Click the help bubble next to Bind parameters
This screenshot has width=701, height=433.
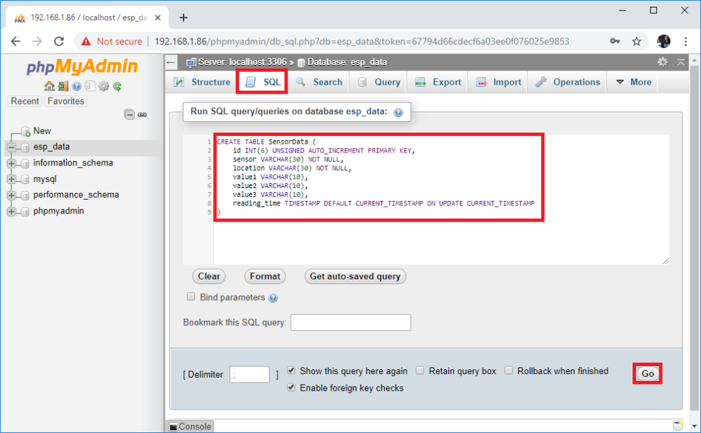[x=272, y=298]
